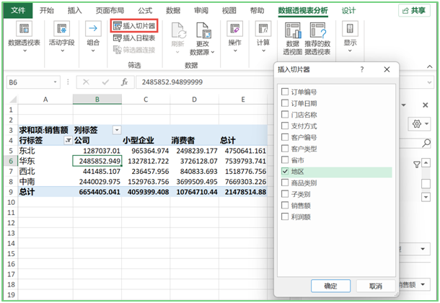Click 确定 to confirm slicer
440x303 pixels.
(330, 286)
